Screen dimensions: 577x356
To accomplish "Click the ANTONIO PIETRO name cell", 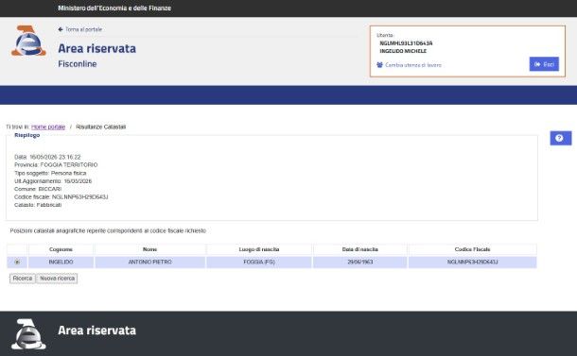I will point(149,263).
